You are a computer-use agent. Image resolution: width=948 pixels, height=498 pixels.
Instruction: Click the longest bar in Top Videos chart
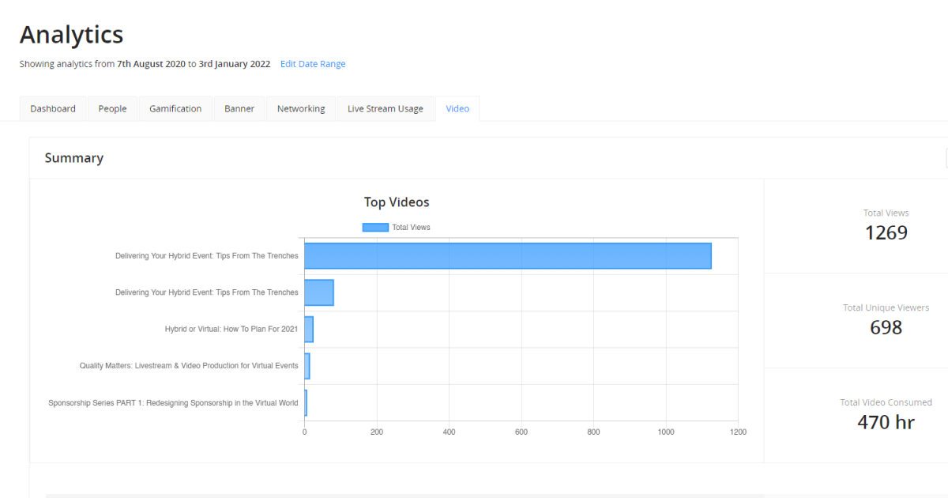pyautogui.click(x=507, y=256)
